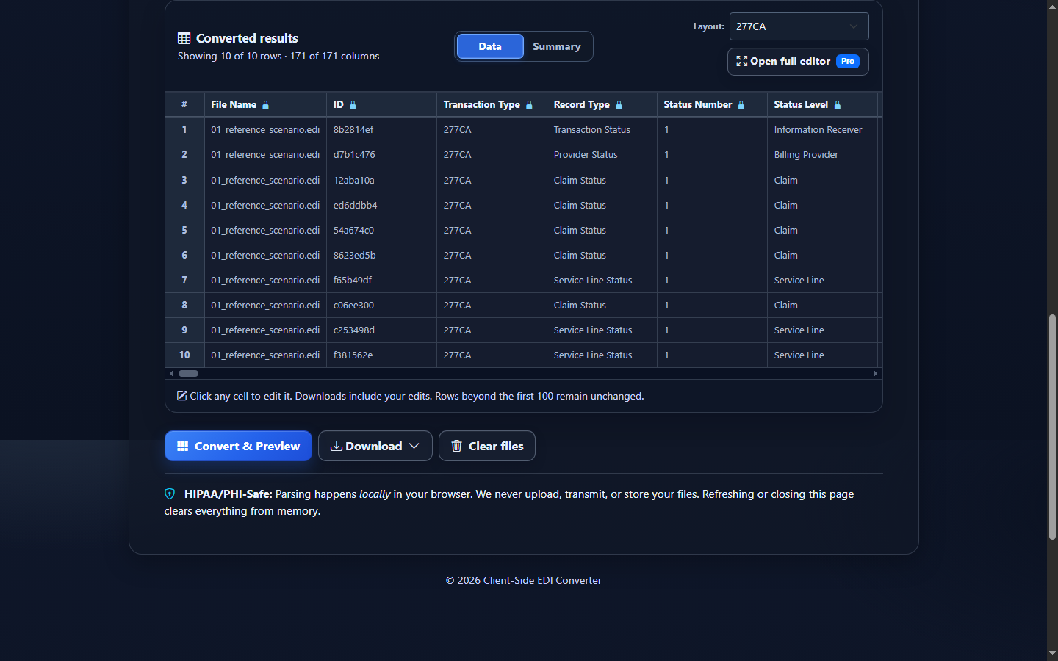Switch to the Summary view
This screenshot has width=1058, height=661.
point(557,46)
